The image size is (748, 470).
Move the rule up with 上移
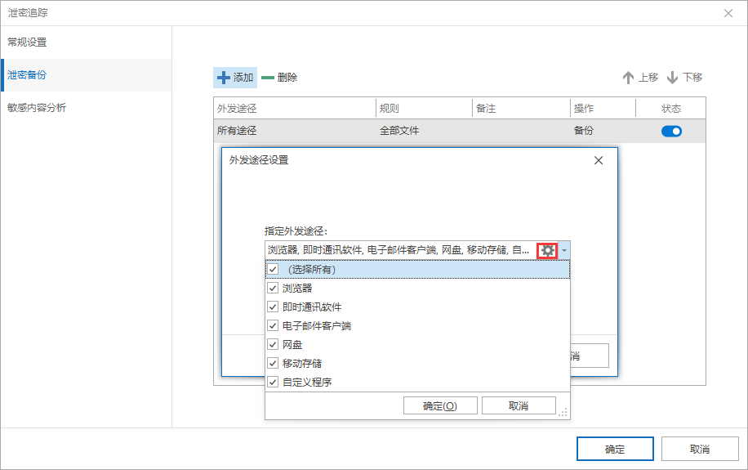click(641, 78)
